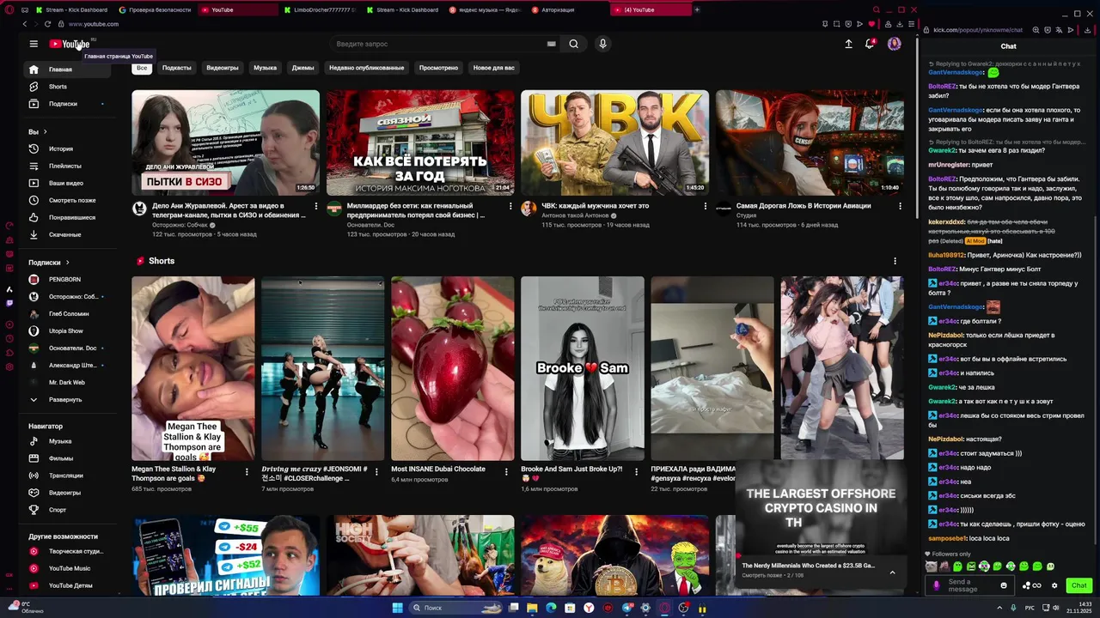Viewport: 1100px width, 618px height.
Task: Open Kick chat settings gear
Action: point(1054,585)
